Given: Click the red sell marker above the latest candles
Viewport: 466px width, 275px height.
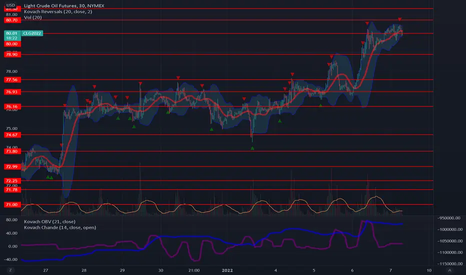Looking at the screenshot, I should click(399, 19).
